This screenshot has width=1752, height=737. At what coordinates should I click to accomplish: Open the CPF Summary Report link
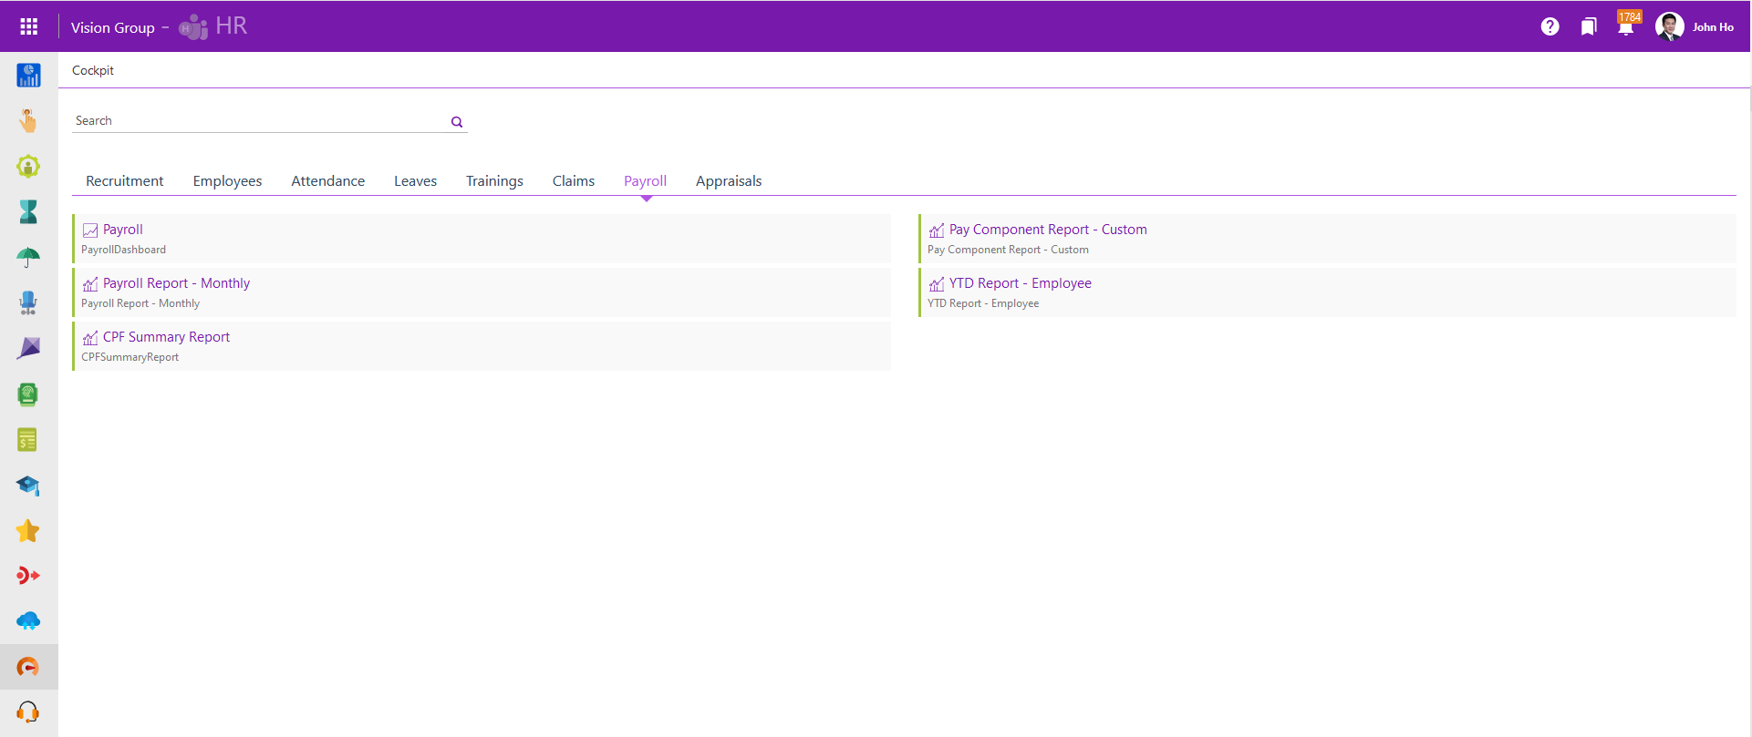tap(166, 337)
